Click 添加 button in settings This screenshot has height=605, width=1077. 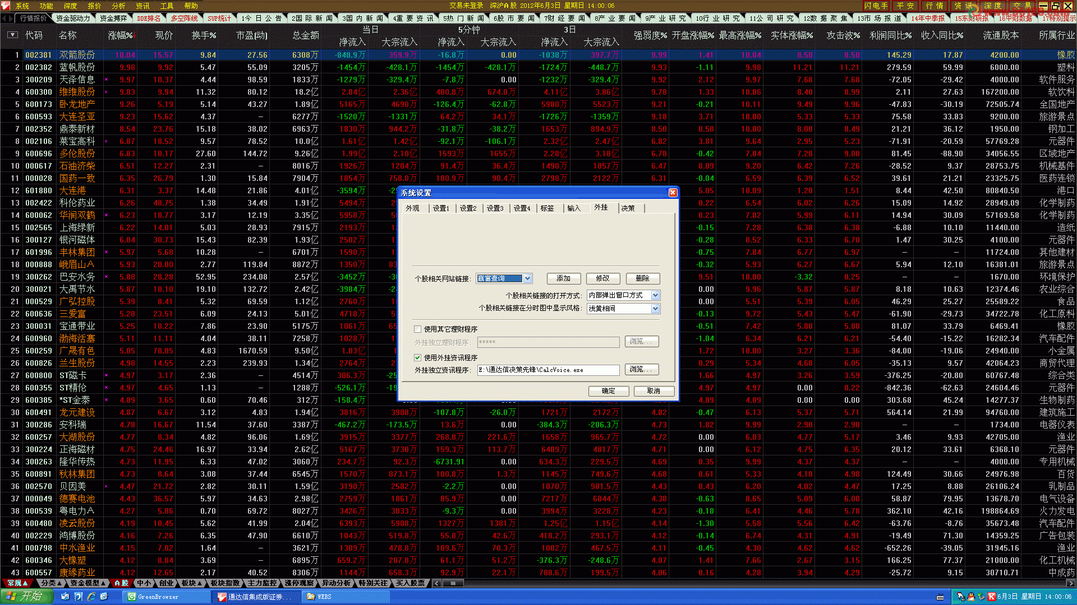pos(563,278)
